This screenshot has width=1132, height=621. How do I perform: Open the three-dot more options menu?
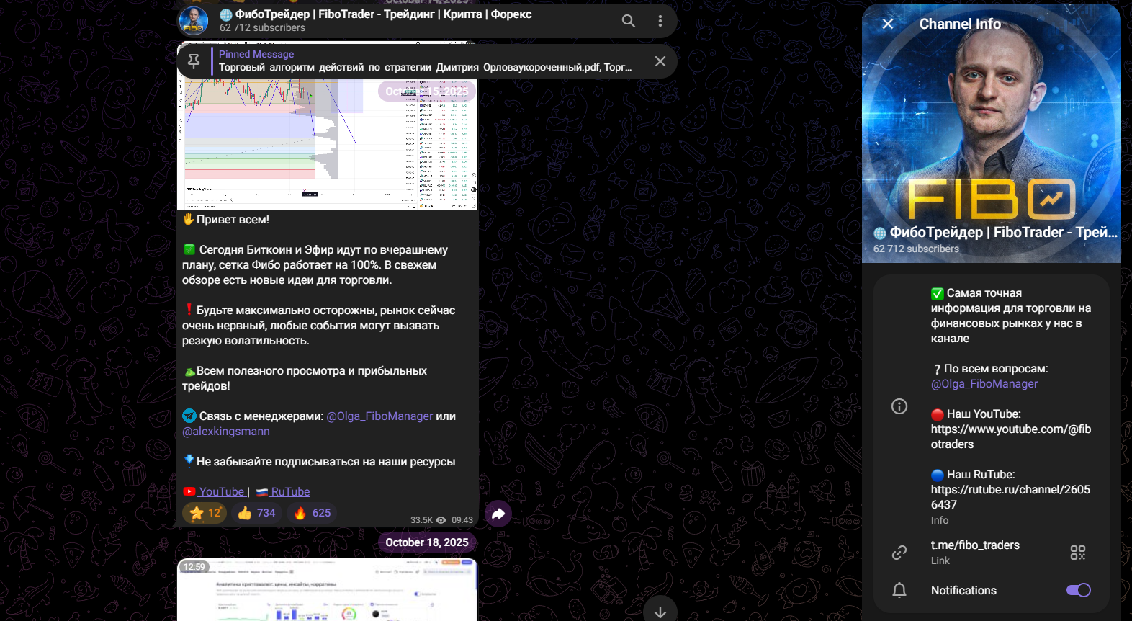click(x=660, y=21)
